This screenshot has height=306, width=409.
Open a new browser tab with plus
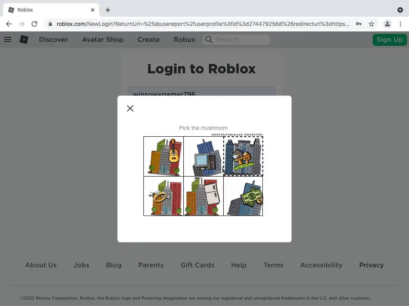108,10
